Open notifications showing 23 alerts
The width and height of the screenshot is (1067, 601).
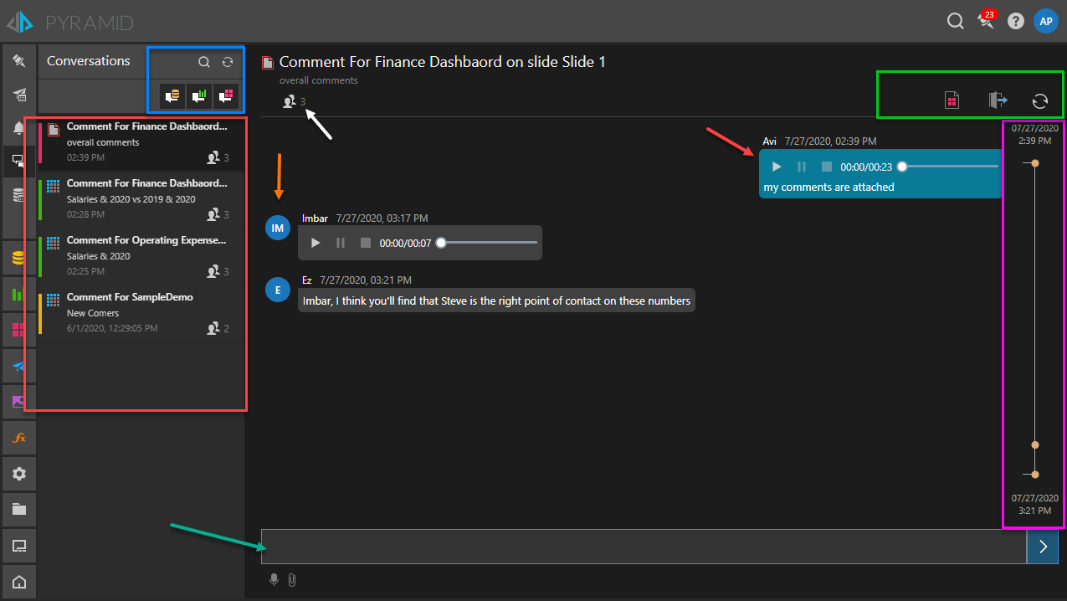pyautogui.click(x=986, y=21)
